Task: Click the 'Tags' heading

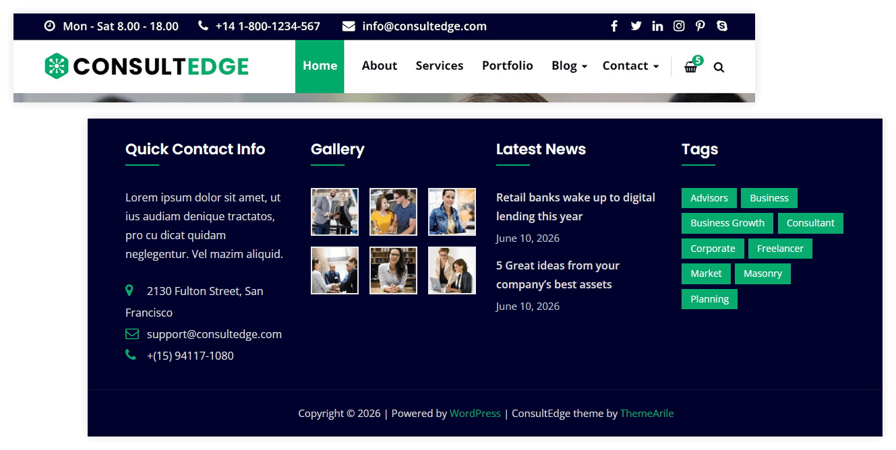Action: coord(700,150)
